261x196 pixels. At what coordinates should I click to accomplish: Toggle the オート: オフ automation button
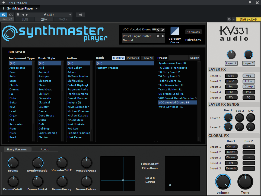[7, 20]
